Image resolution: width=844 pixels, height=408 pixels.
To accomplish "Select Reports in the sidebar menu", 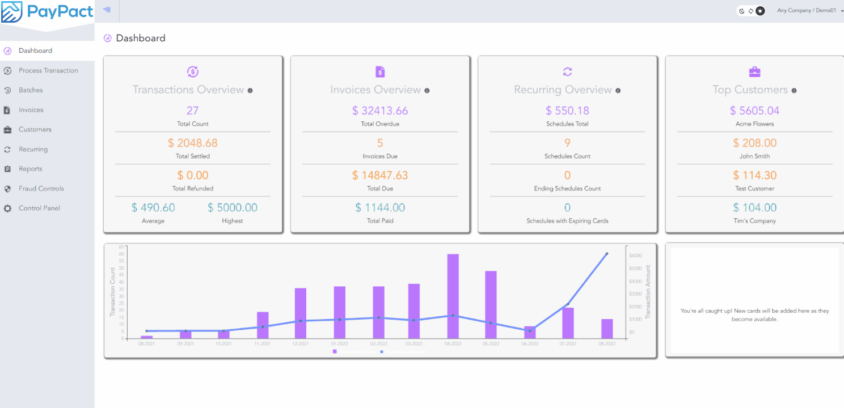I will coord(31,168).
